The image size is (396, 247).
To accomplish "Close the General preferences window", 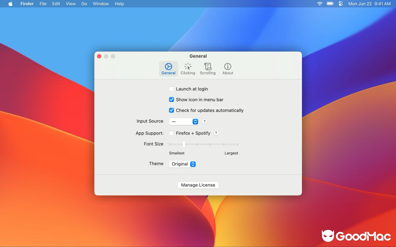I will click(99, 56).
